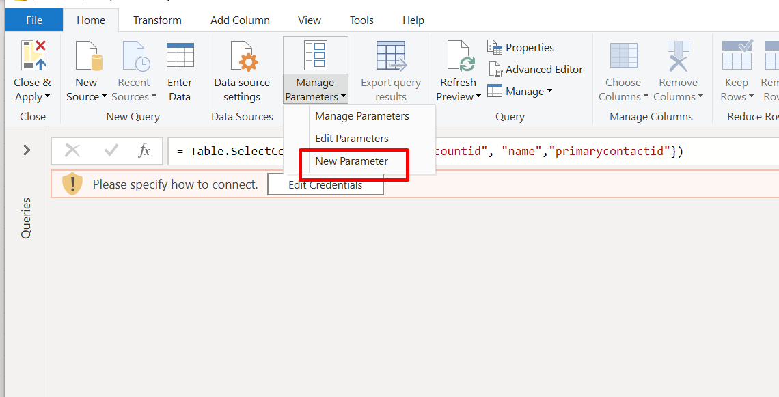This screenshot has height=397, width=779.
Task: Open the Manage dropdown in Query group
Action: [x=520, y=92]
